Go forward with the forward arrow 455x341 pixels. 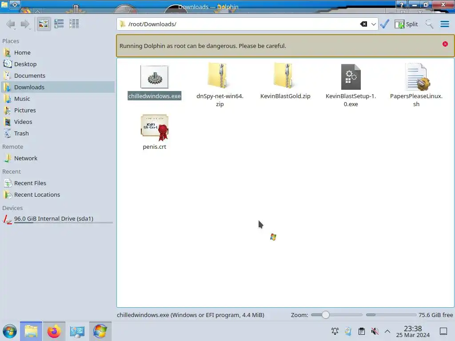(x=25, y=24)
